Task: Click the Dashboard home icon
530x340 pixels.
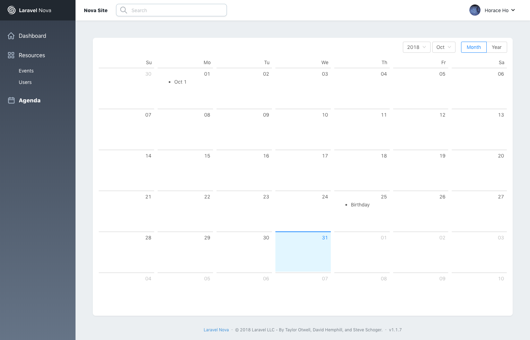Action: click(x=11, y=36)
